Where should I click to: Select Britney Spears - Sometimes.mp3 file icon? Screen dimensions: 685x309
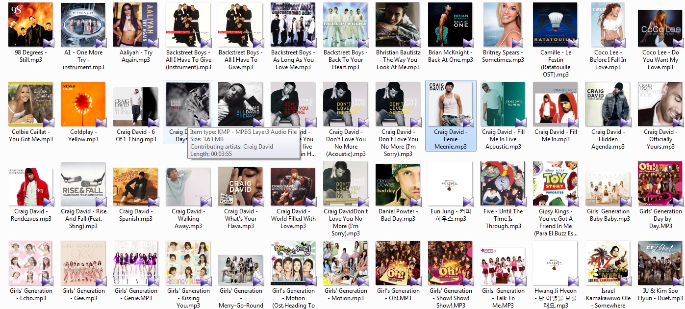tap(503, 25)
